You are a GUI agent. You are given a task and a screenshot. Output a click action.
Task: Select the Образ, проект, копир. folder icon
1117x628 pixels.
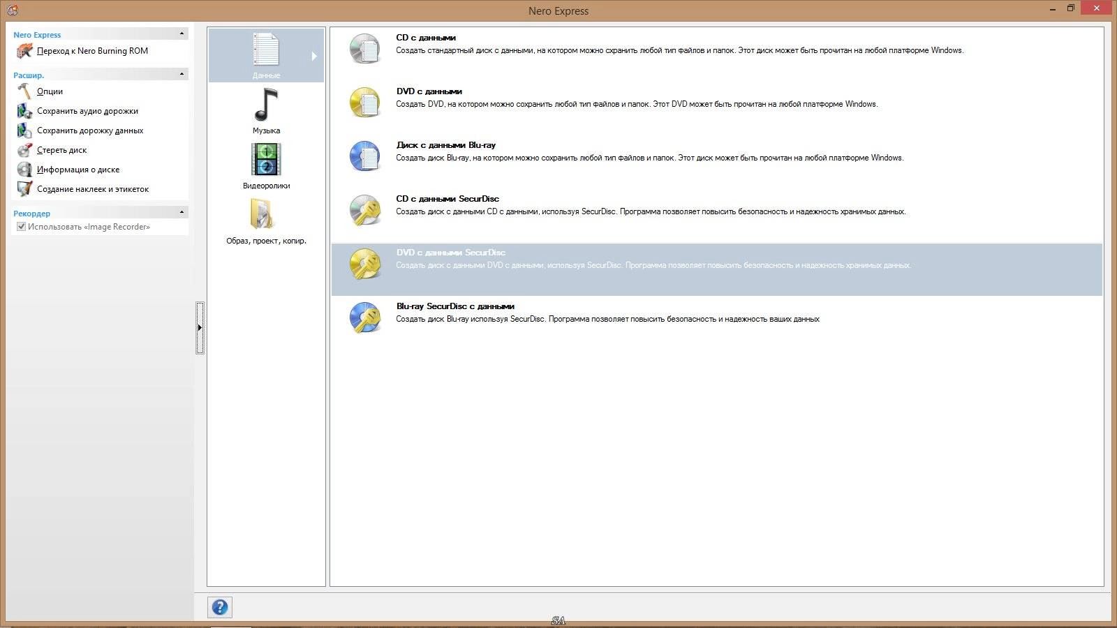(x=263, y=214)
